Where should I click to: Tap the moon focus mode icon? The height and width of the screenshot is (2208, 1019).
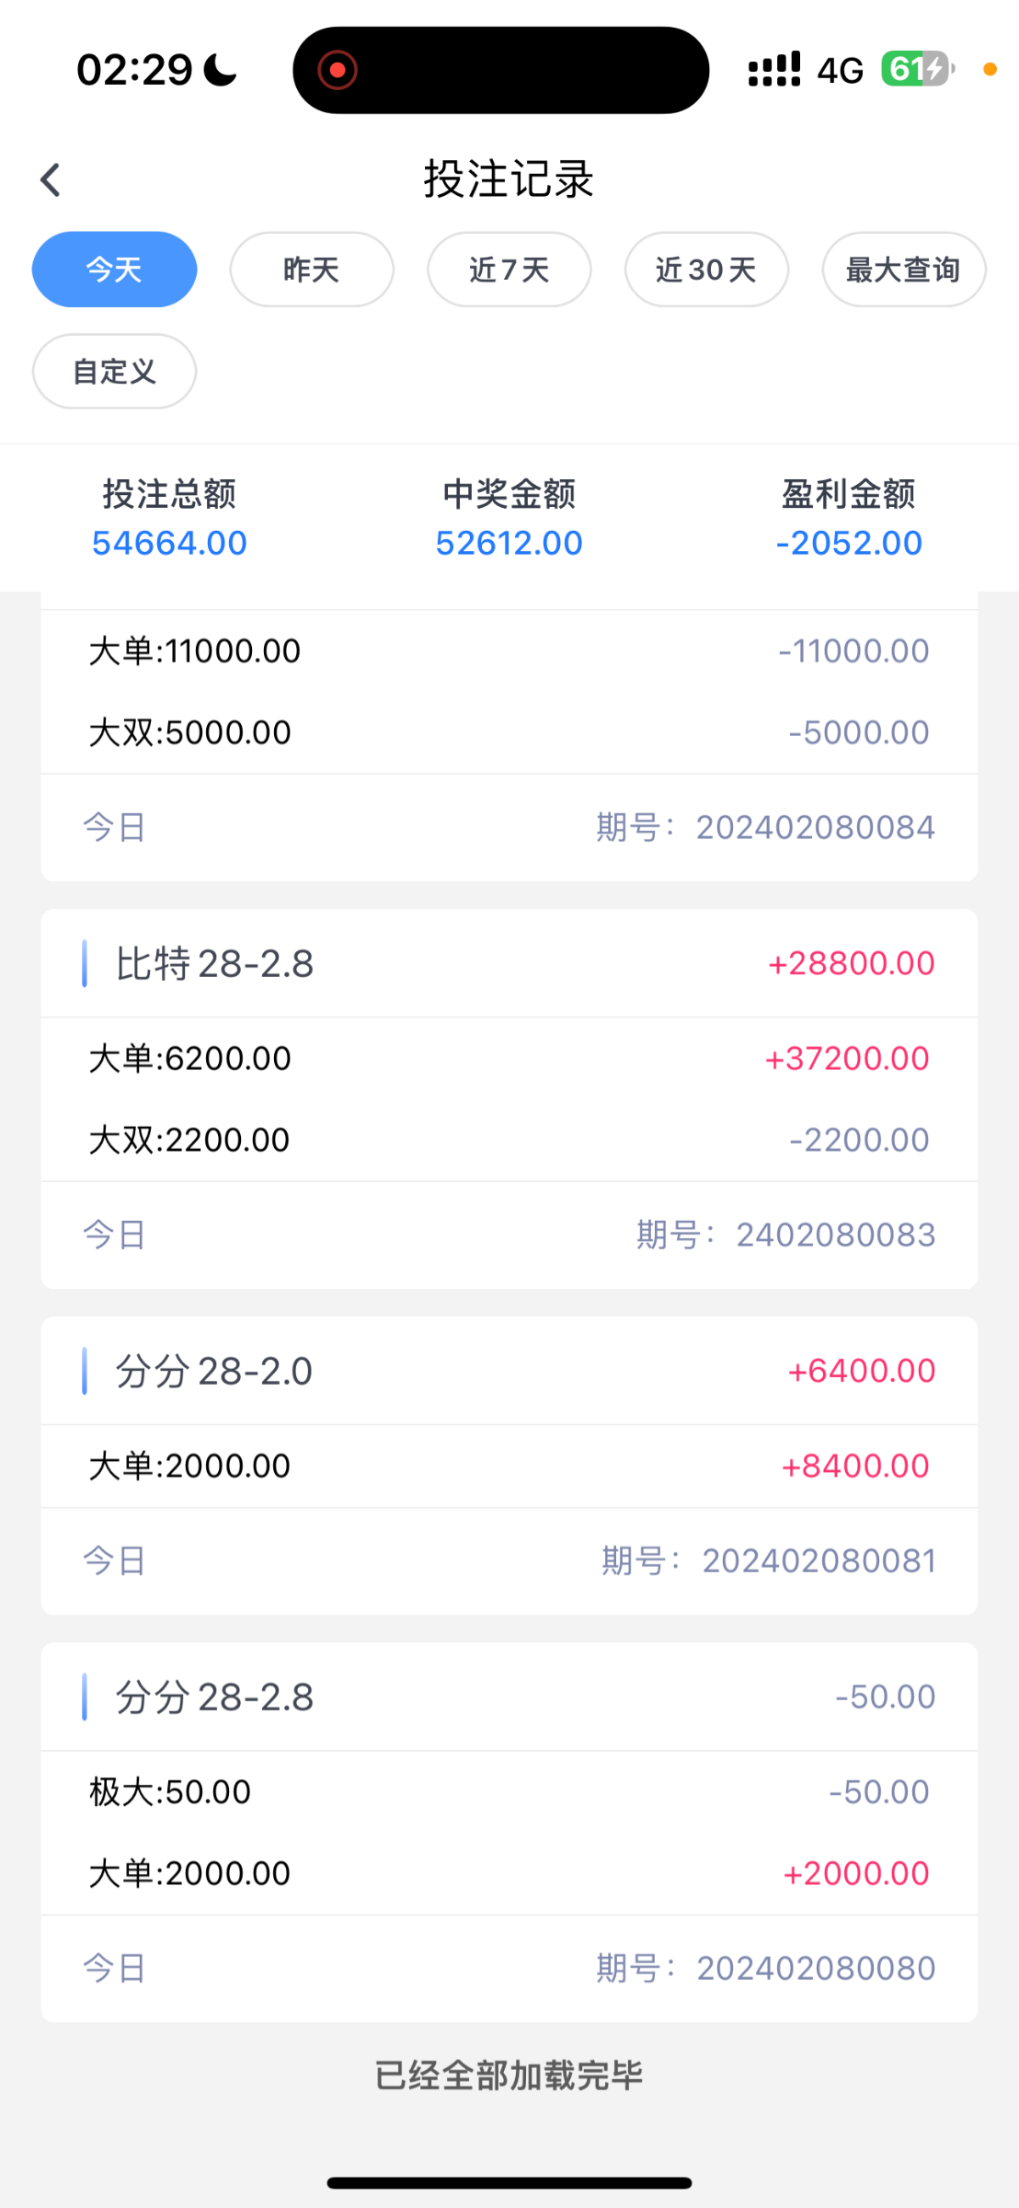pos(221,70)
